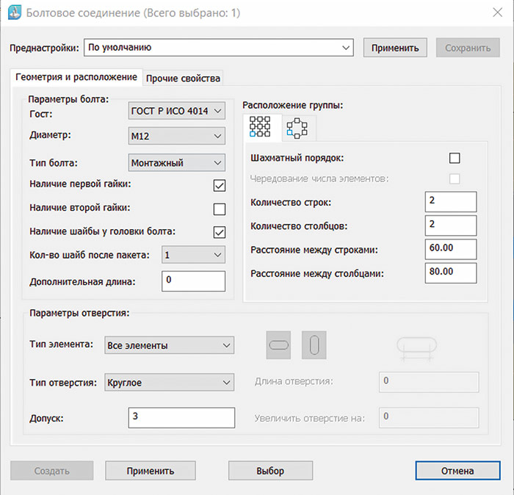The image size is (514, 495).
Task: Enable Наличие второй гайки checkbox
Action: coord(220,209)
